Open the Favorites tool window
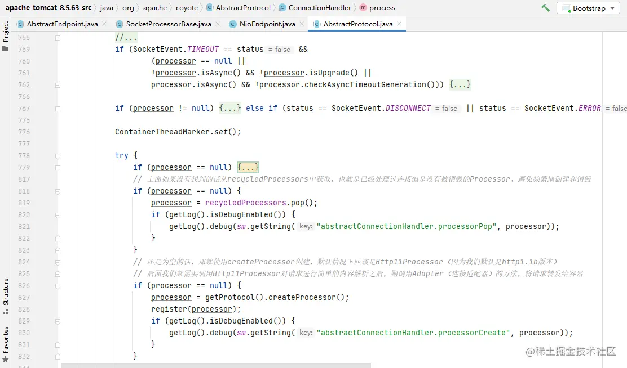The width and height of the screenshot is (627, 368). tap(6, 339)
